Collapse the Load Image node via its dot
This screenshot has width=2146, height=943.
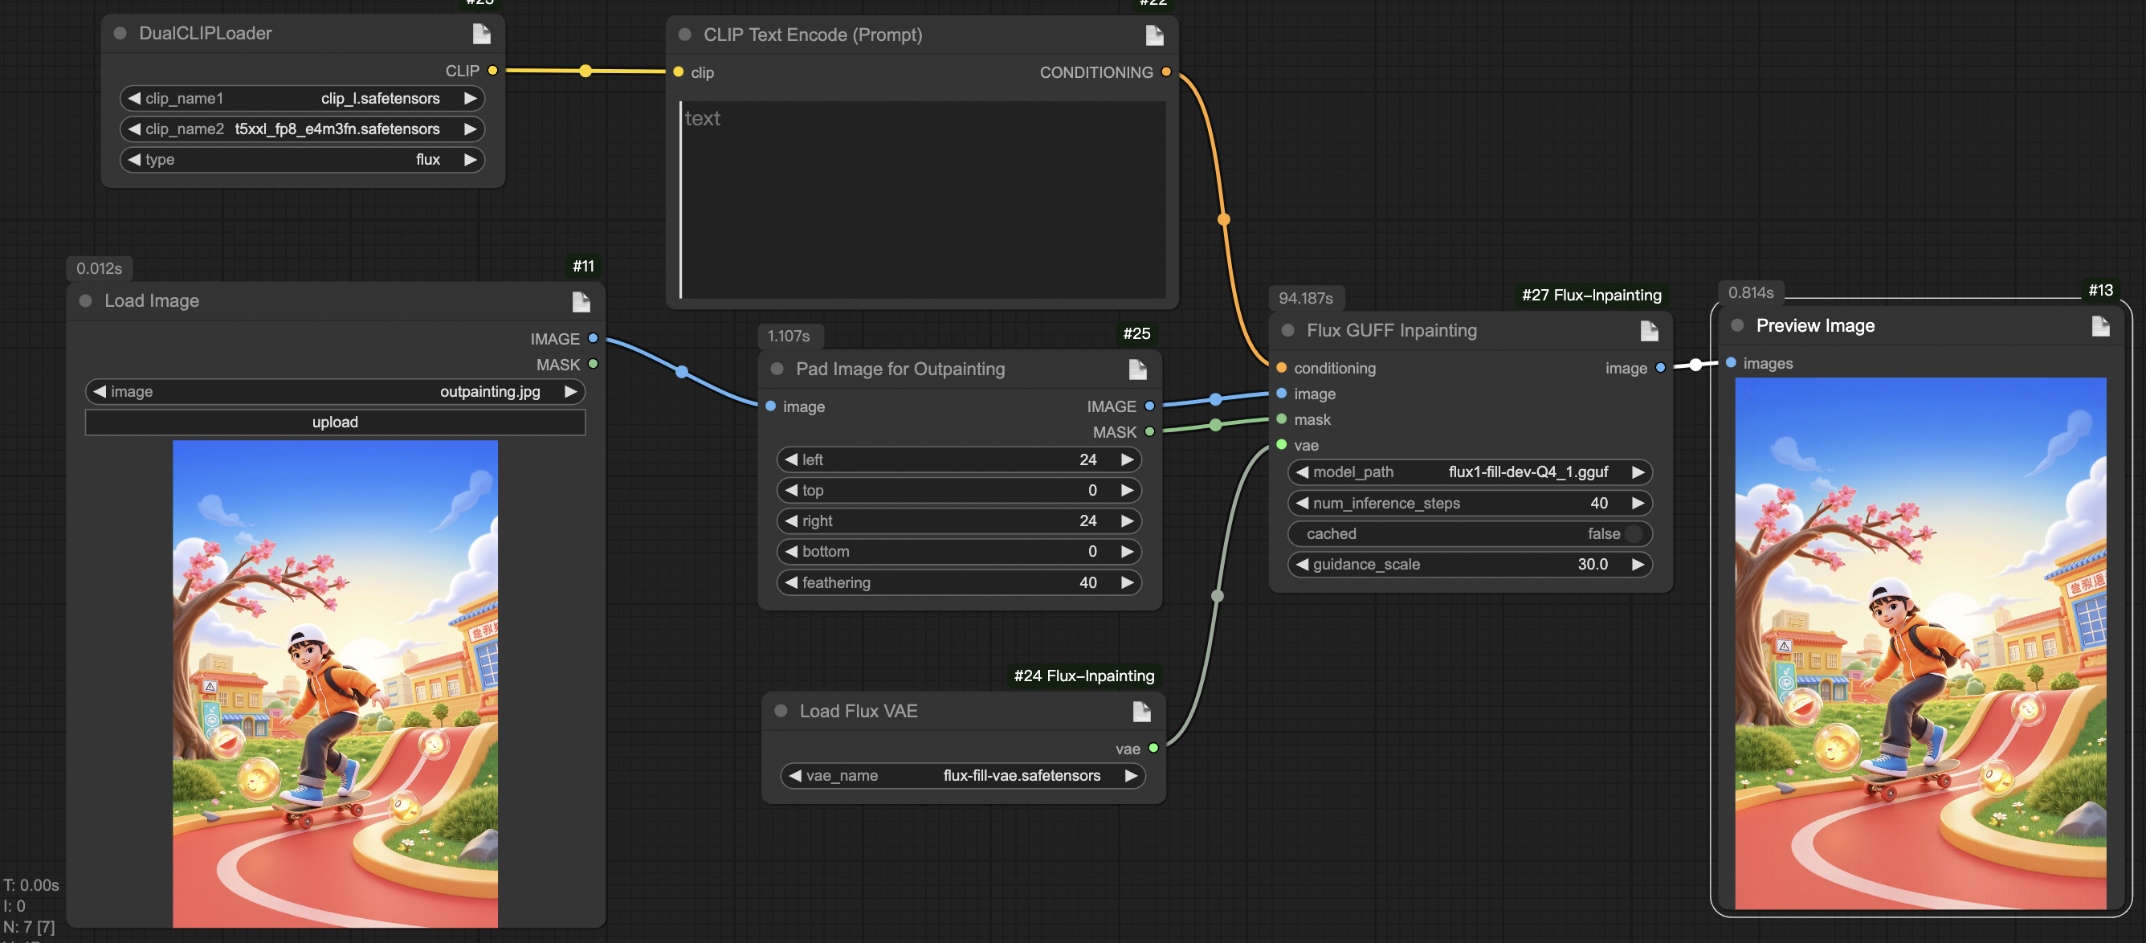(85, 300)
